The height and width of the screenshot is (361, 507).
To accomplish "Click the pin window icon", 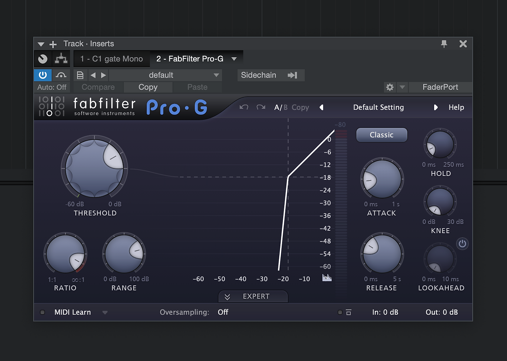I will click(x=444, y=44).
